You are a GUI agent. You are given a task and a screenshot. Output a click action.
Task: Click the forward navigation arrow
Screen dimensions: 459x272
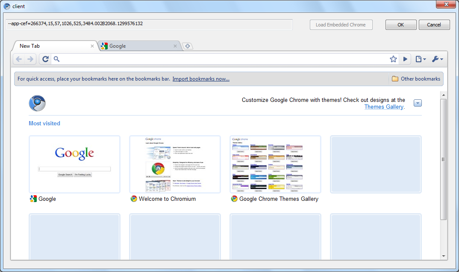(x=30, y=59)
